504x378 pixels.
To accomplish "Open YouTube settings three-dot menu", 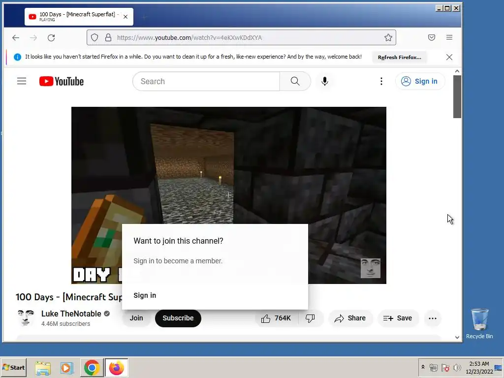I will pos(381,81).
